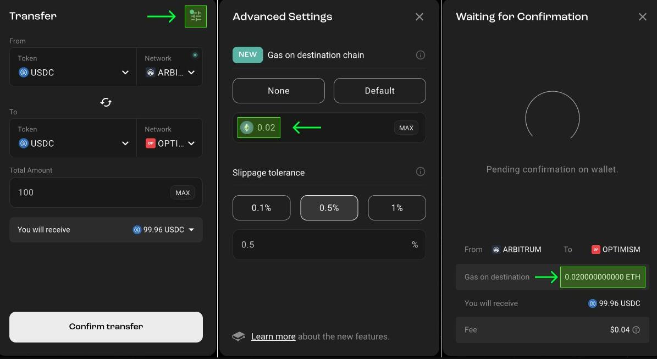This screenshot has height=359, width=657.
Task: Open the Learn more link
Action: point(273,336)
